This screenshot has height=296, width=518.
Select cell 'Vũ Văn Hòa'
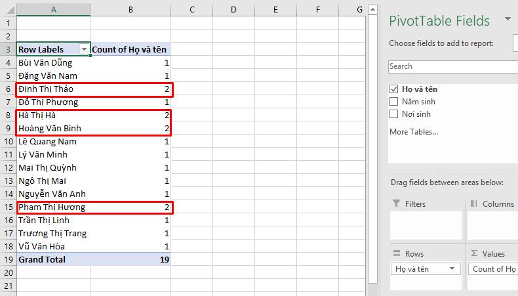click(54, 246)
